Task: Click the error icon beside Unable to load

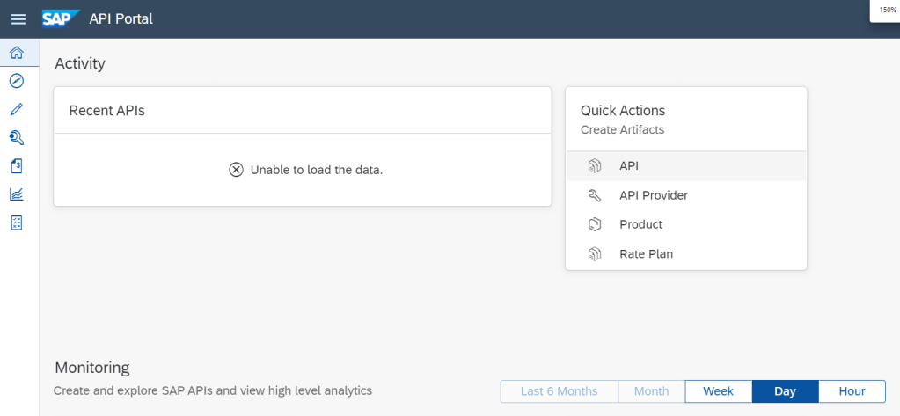Action: click(236, 170)
